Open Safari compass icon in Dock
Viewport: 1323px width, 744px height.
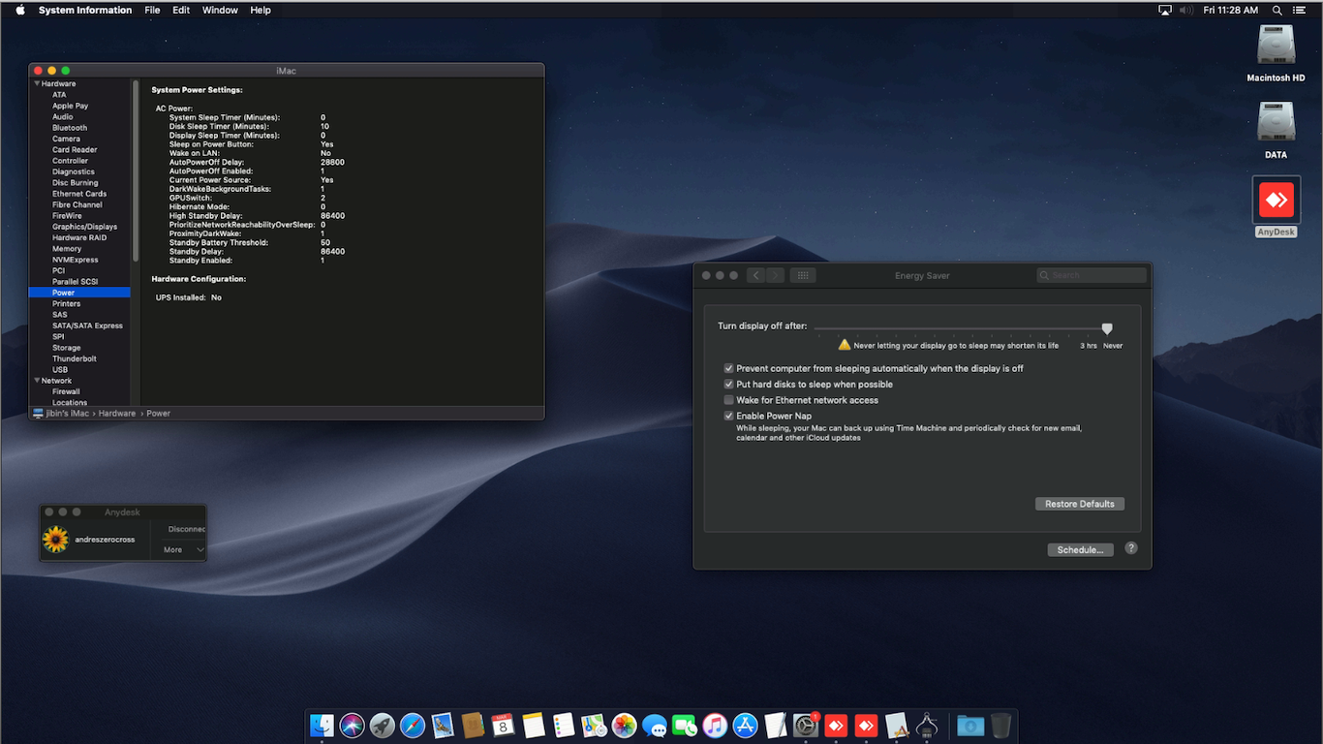[x=413, y=725]
